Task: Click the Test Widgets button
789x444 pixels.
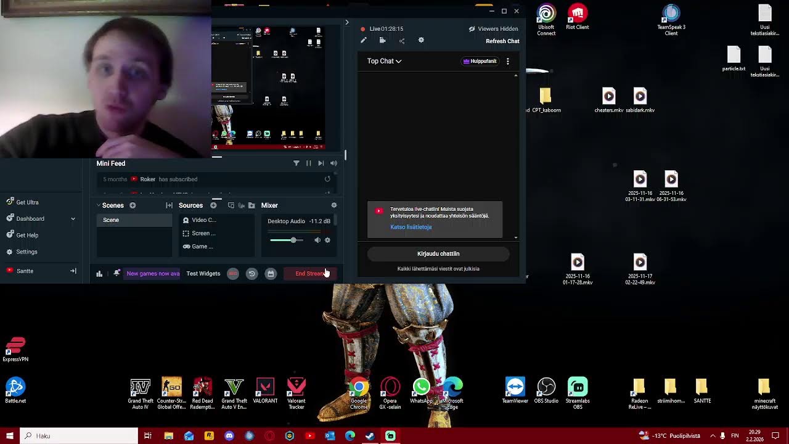Action: click(x=203, y=273)
